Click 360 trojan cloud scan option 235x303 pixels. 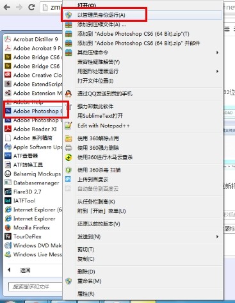click(x=105, y=158)
